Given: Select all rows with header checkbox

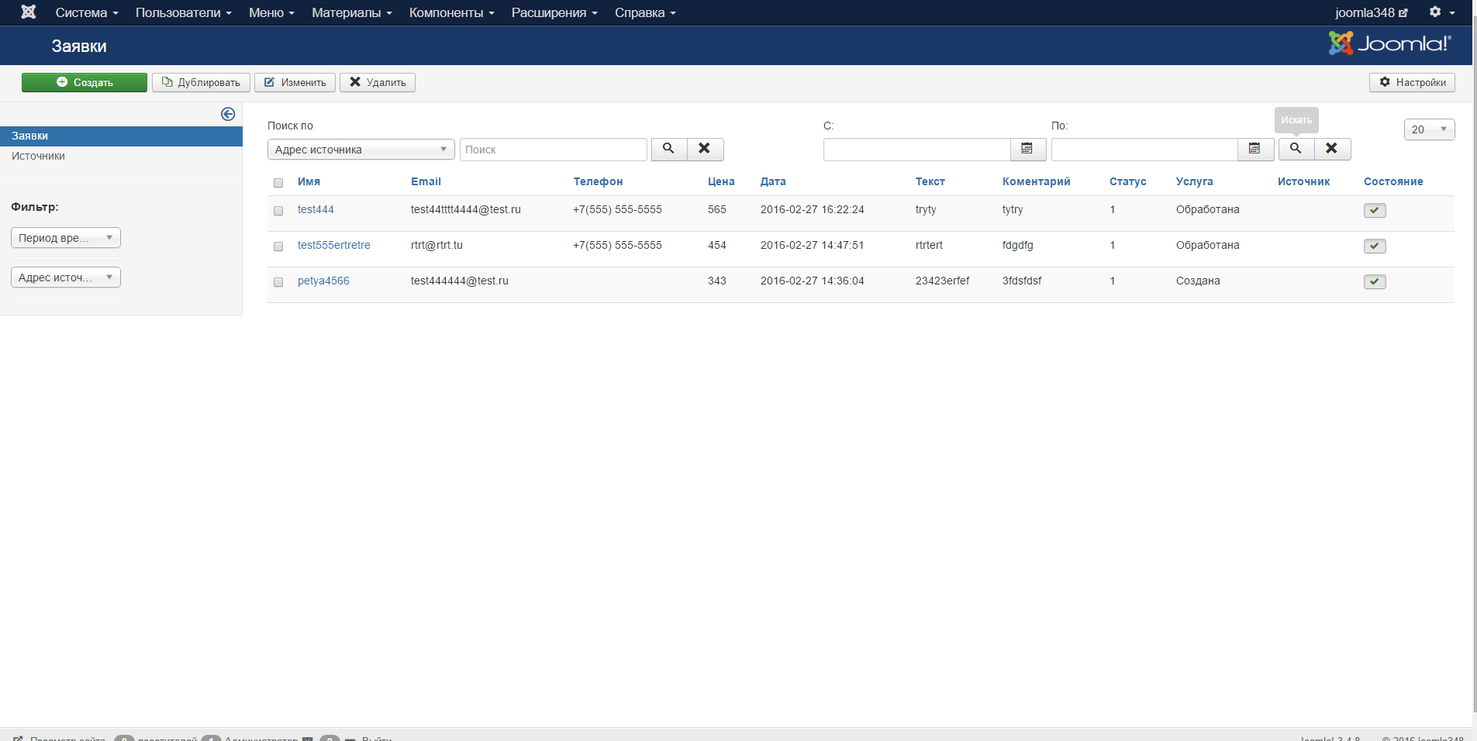Looking at the screenshot, I should point(278,183).
